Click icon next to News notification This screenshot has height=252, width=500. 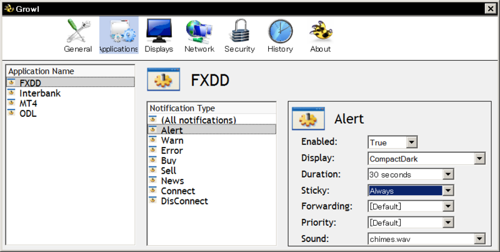(x=152, y=181)
